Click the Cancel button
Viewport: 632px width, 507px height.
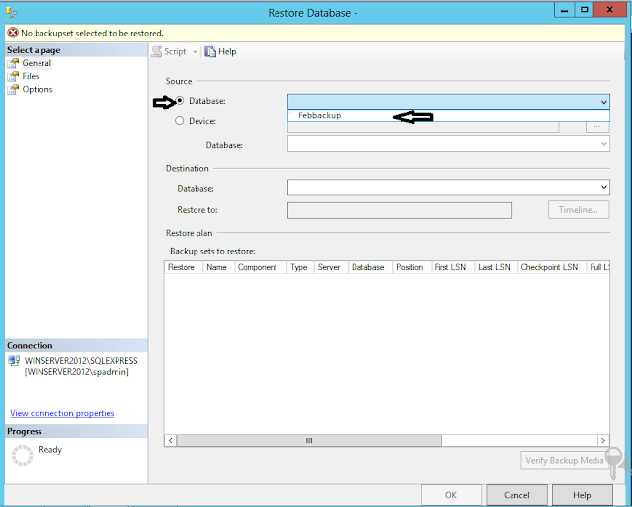[x=516, y=495]
